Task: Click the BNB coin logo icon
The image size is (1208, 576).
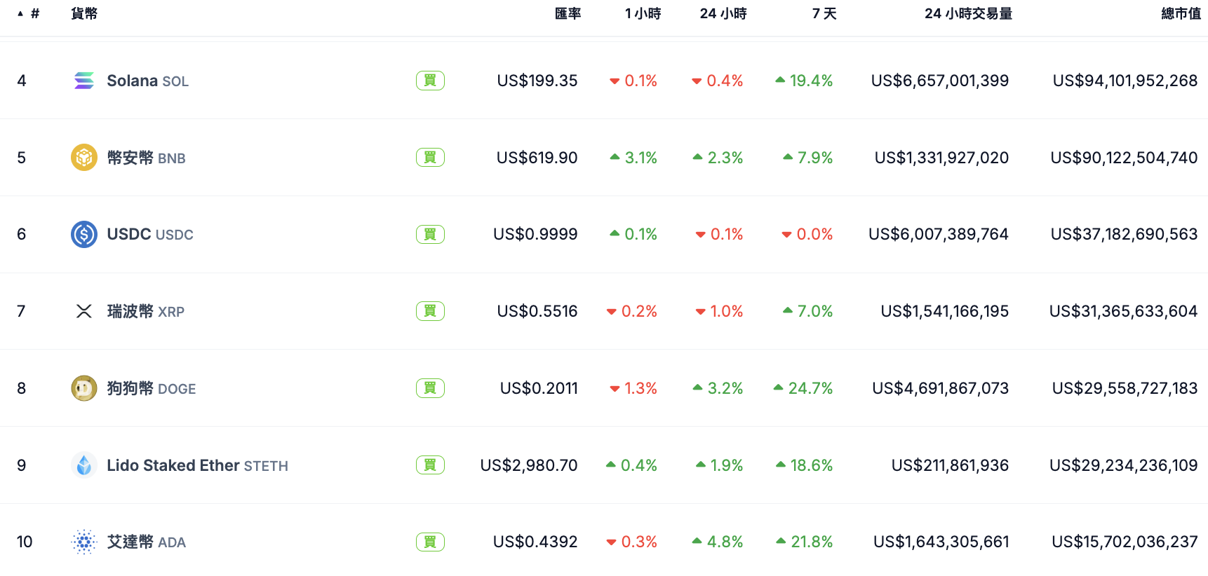Action: tap(84, 158)
